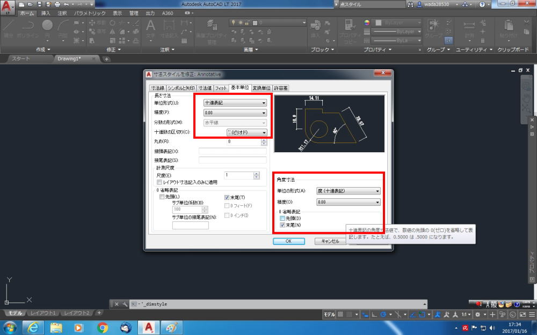Viewport: 537px width, 335px height.
Task: Switch to the 寸法線 tab in the dialog
Action: point(158,88)
